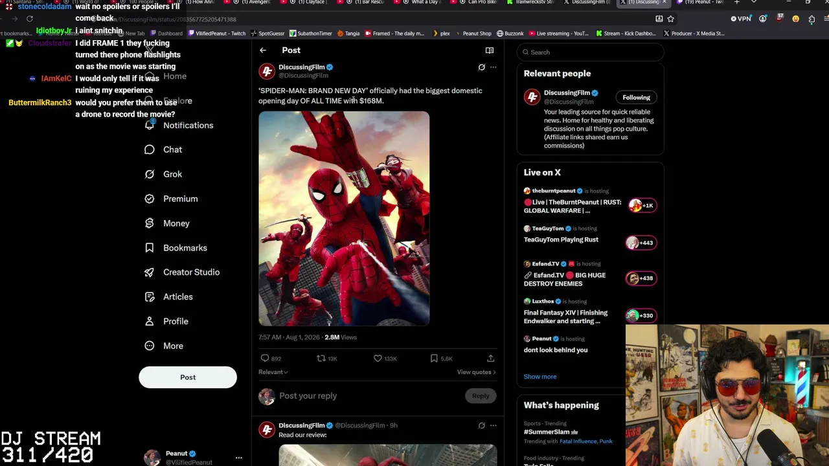
Task: Open the Peanut Shop bookmark
Action: pos(473,34)
